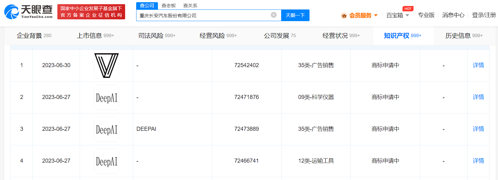
Task: Open 详情 for trademark 72471876
Action: pyautogui.click(x=478, y=97)
